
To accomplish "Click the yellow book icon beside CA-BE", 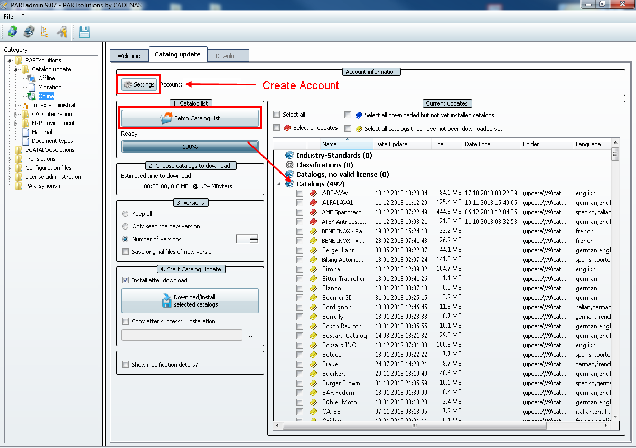I will [x=314, y=412].
